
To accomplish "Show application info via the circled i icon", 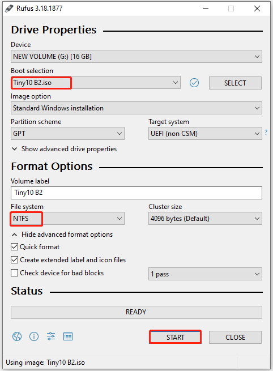I will point(34,336).
